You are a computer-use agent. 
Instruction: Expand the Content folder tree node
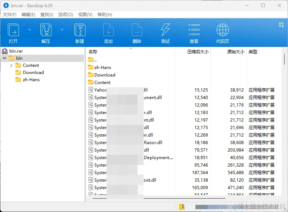tap(11, 65)
